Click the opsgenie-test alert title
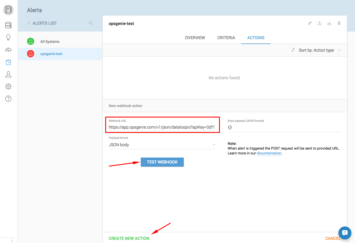The height and width of the screenshot is (243, 355). [x=121, y=24]
